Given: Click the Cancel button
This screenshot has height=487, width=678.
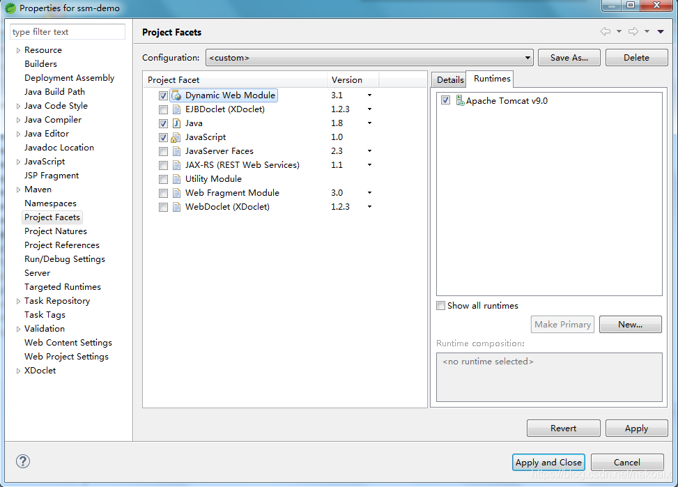Looking at the screenshot, I should [x=627, y=463].
